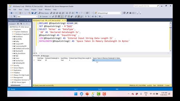Comment out the selected lines
The width and height of the screenshot is (180, 101).
[86, 17]
